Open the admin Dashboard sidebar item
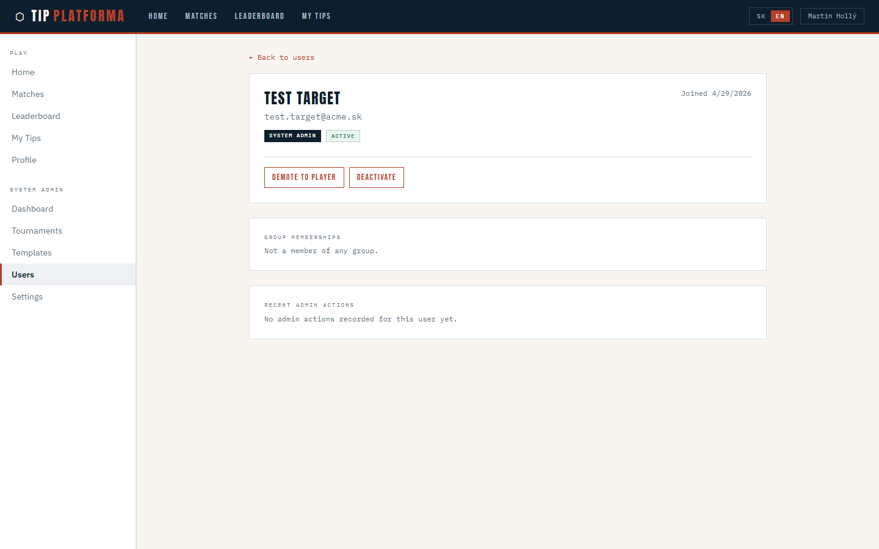The width and height of the screenshot is (879, 549). coord(32,209)
